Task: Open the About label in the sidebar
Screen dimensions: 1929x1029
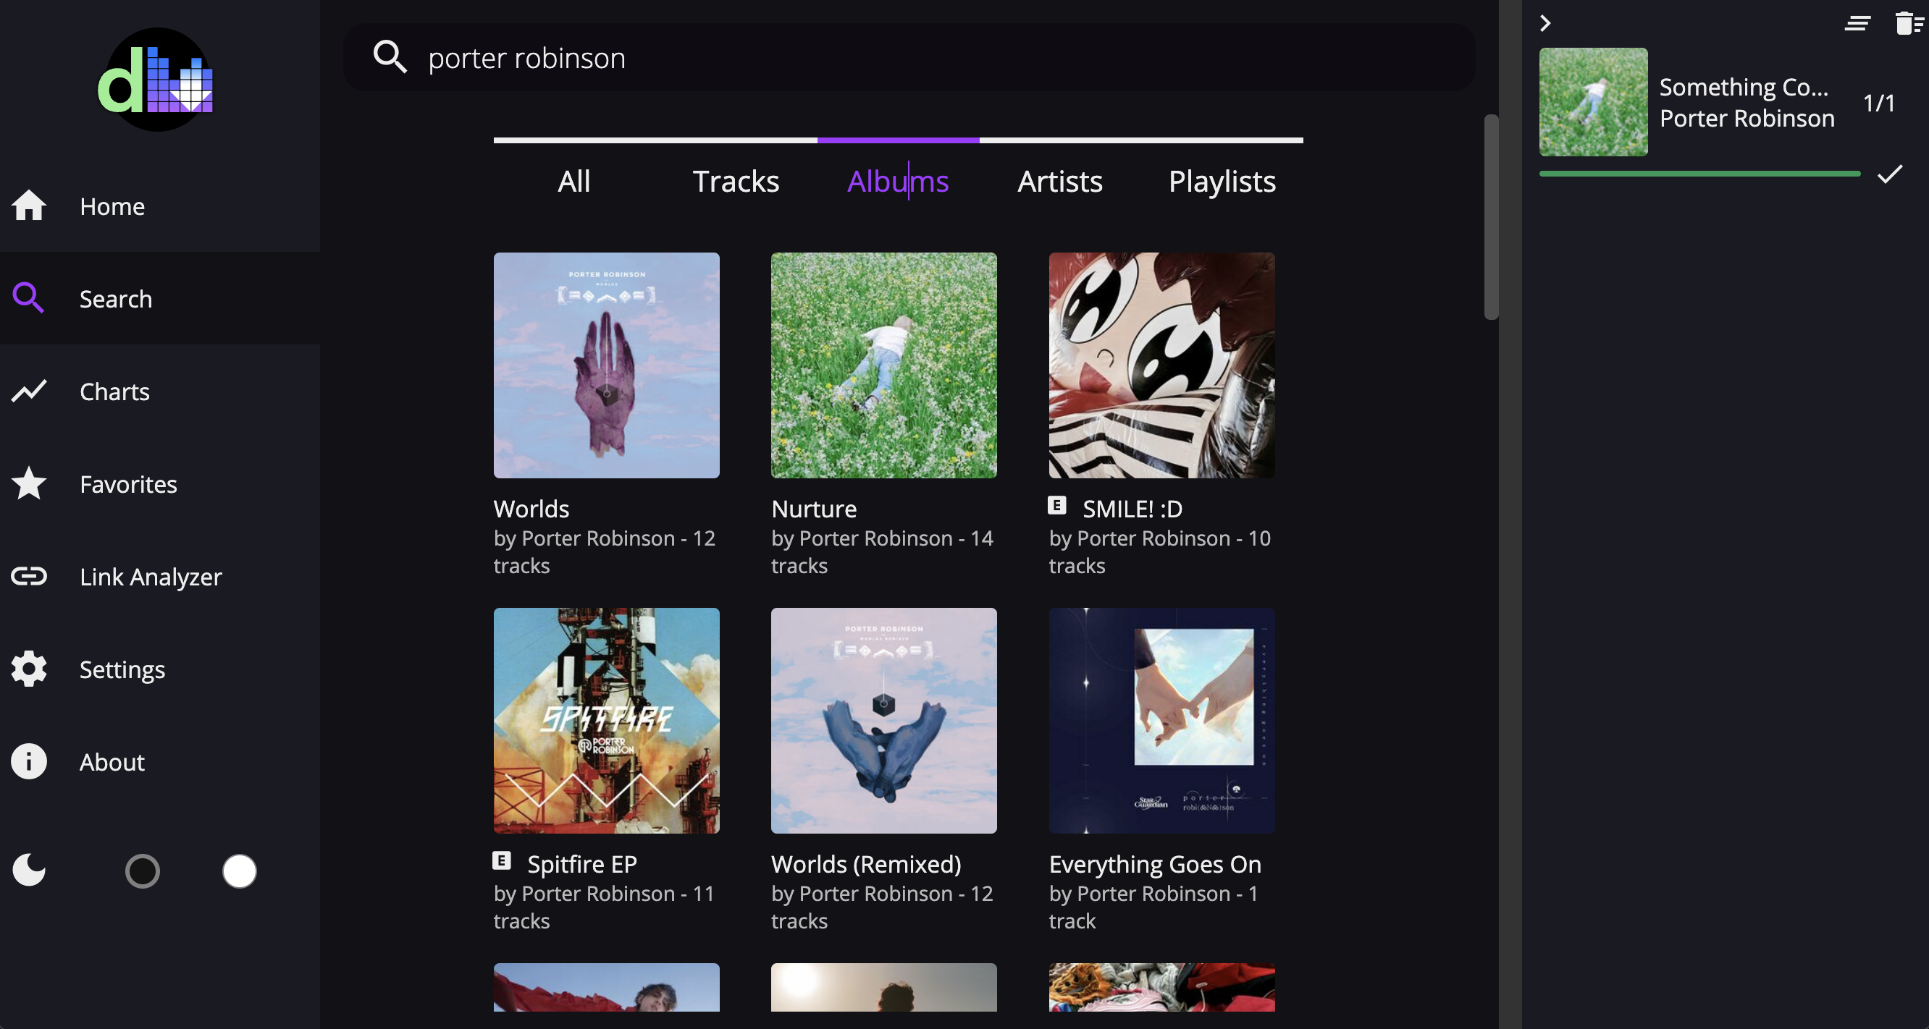Action: click(x=112, y=762)
